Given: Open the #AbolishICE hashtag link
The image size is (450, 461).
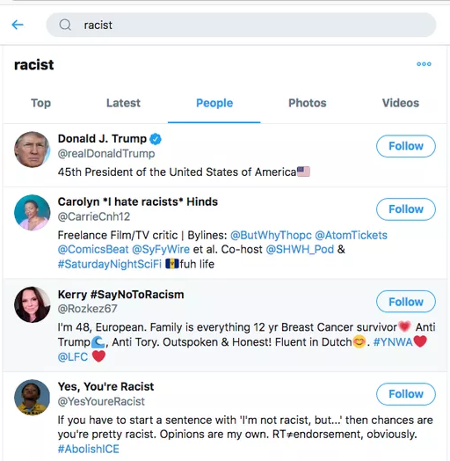Looking at the screenshot, I should pos(89,449).
